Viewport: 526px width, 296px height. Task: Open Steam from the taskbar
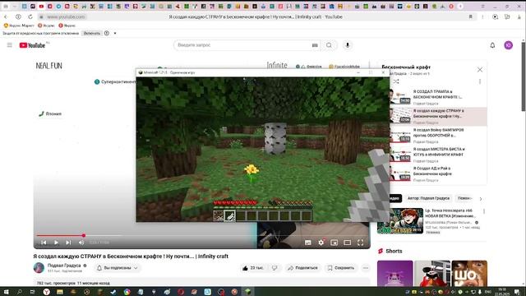pos(113,292)
